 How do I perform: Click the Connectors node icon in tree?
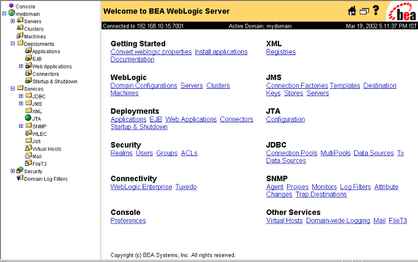tap(28, 73)
